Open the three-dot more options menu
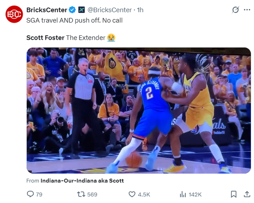The image size is (254, 203). pos(247,10)
